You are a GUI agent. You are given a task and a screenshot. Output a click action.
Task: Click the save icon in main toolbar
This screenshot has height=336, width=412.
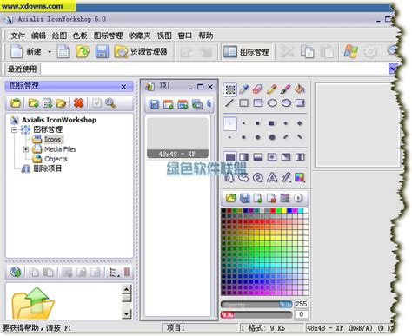pyautogui.click(x=102, y=52)
